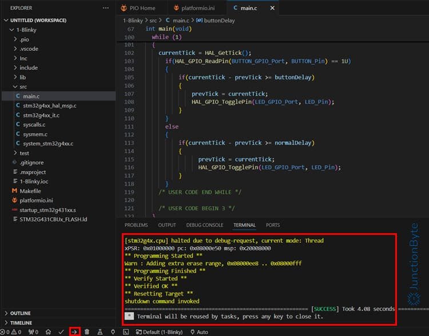Click the PlatformIO Upload arrow icon
Viewport: 429px width, 336px height.
click(74, 332)
